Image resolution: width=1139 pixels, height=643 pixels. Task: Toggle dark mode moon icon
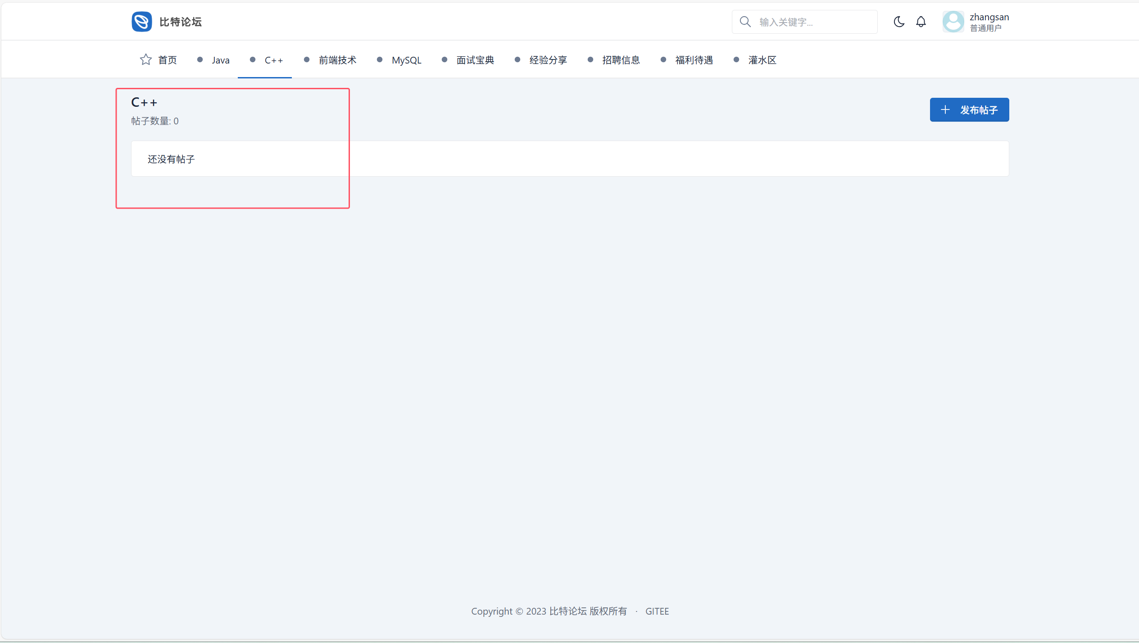tap(898, 22)
